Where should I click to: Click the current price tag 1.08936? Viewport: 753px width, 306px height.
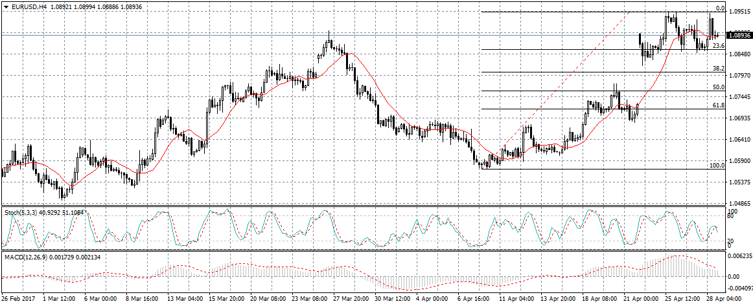[x=739, y=35]
